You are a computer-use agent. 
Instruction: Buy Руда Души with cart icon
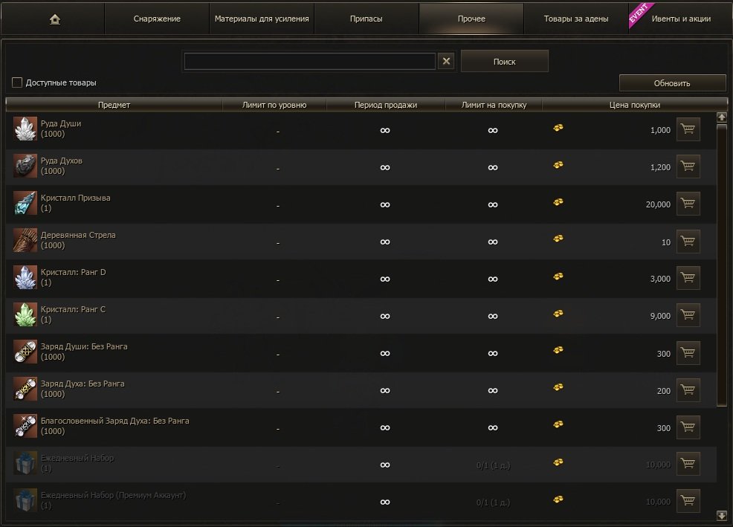[x=688, y=129]
